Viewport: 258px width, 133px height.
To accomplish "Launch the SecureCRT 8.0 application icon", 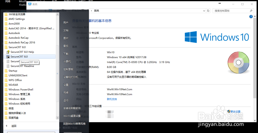I will [8, 56].
